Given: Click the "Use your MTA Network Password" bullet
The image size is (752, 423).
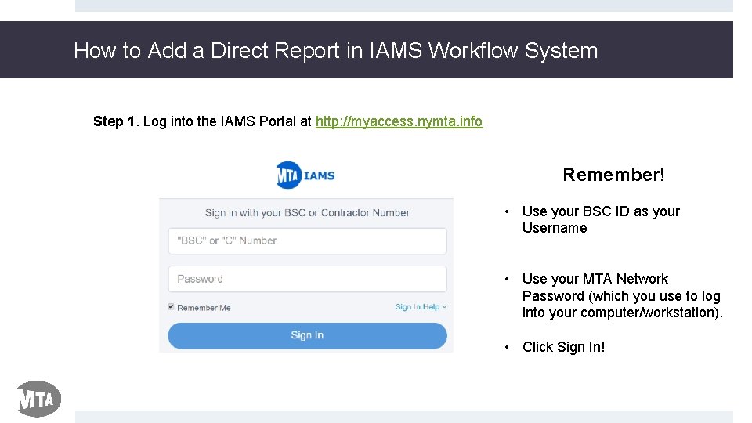Looking at the screenshot, I should coord(622,295).
